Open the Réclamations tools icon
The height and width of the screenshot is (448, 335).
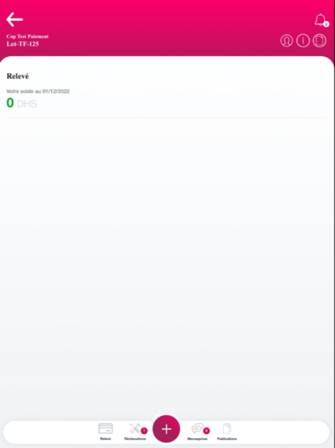135,428
